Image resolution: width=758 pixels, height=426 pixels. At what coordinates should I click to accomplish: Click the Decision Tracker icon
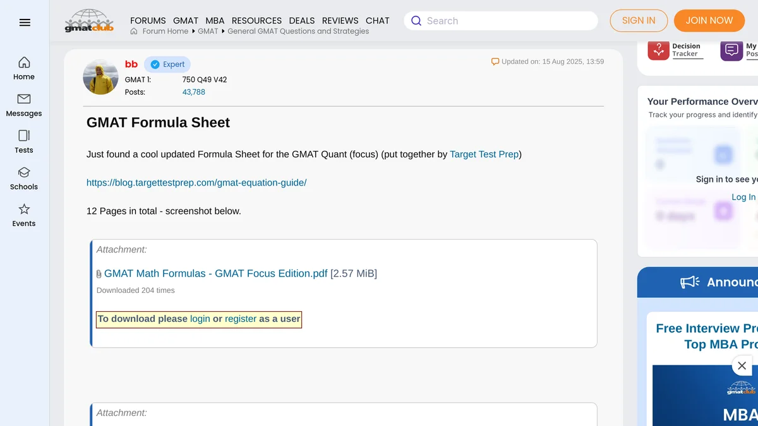point(658,50)
